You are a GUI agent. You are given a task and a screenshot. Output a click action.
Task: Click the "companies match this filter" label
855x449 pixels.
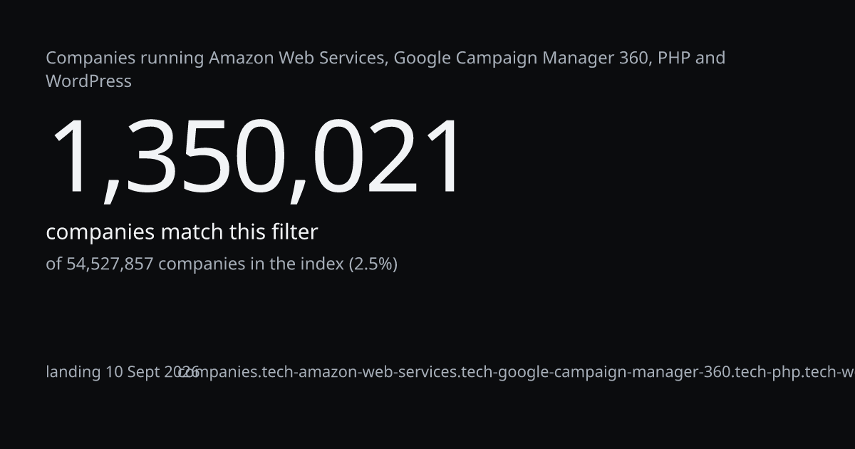coord(182,232)
